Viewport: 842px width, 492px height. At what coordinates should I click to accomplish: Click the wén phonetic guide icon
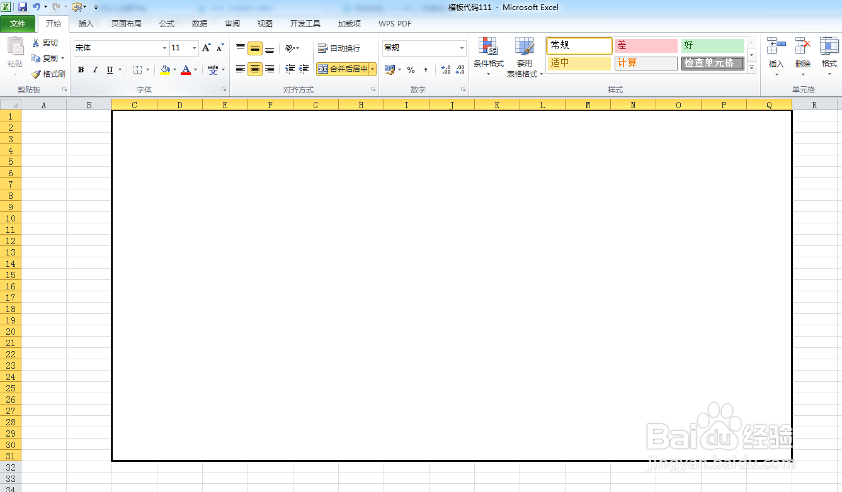[x=213, y=70]
